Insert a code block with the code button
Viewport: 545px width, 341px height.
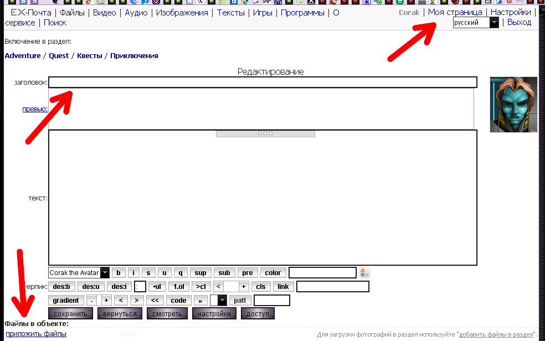click(178, 300)
